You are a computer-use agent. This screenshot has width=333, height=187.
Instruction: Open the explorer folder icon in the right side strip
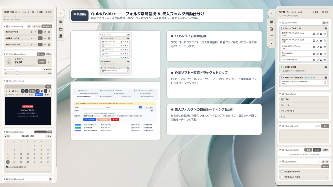click(271, 36)
